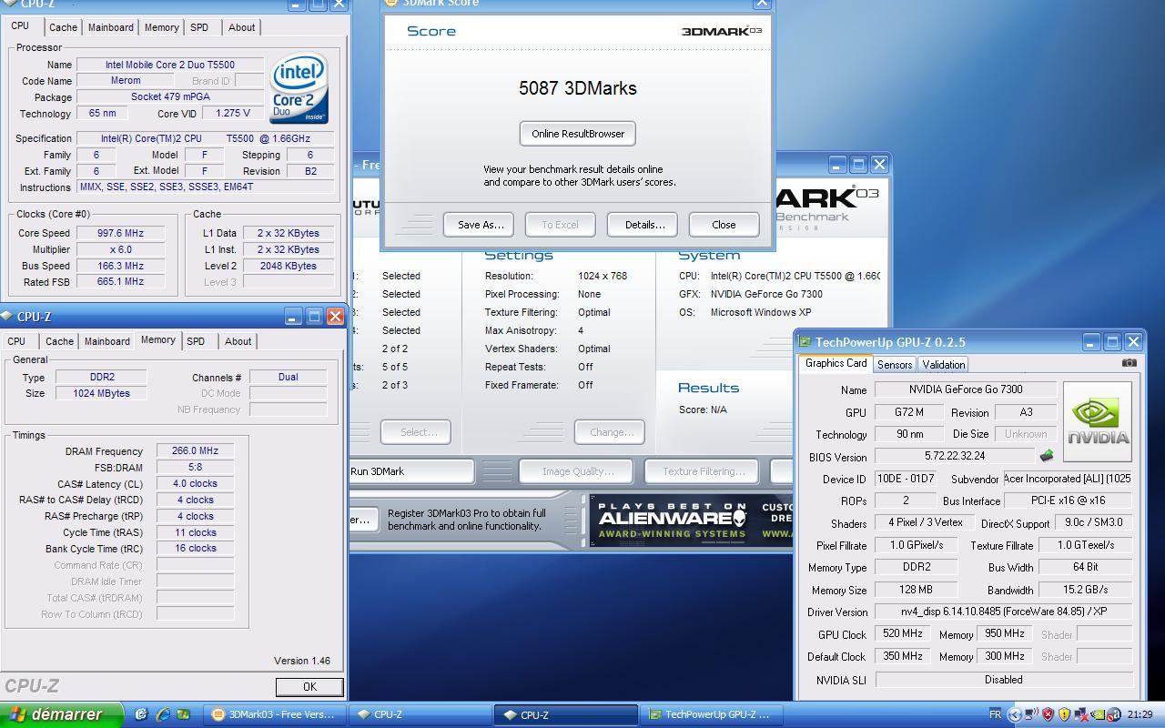Select SPD tab in lower CPU-Z window
1165x728 pixels.
tap(196, 341)
